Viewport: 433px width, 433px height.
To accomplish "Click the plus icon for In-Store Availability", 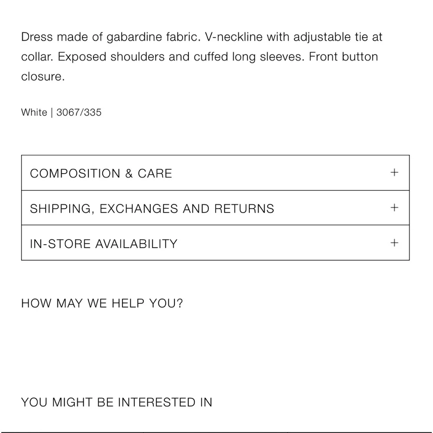I will tap(394, 243).
